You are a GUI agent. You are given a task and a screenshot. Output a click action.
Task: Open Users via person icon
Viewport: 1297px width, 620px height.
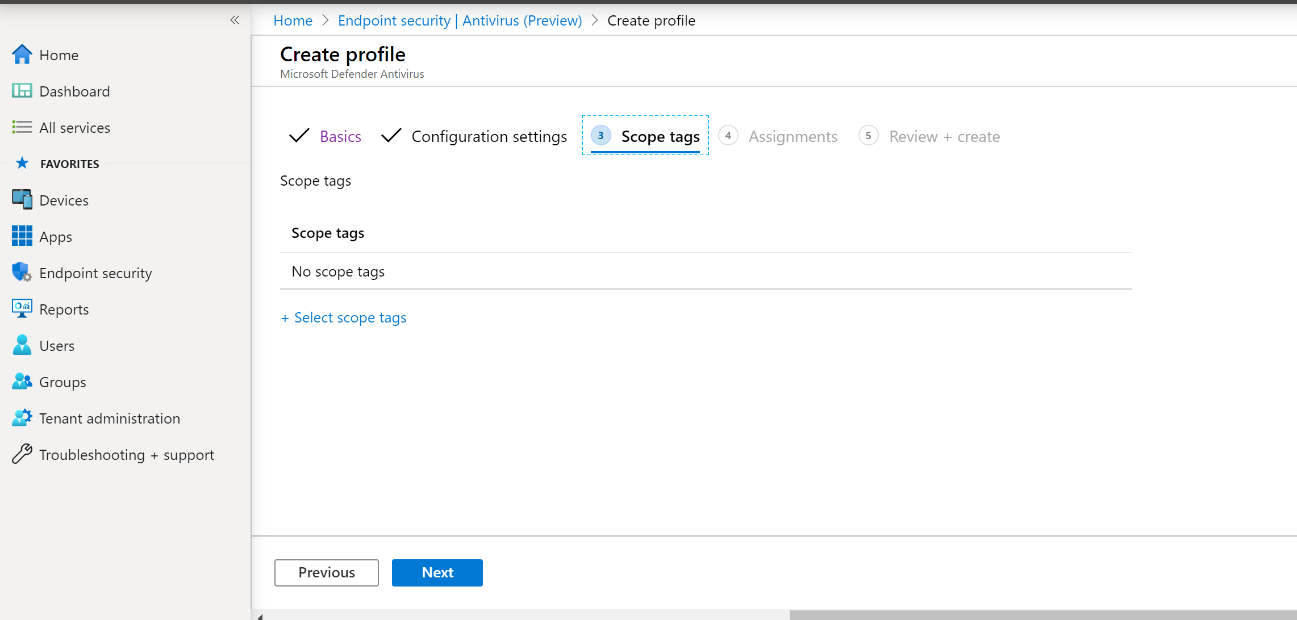coord(22,345)
